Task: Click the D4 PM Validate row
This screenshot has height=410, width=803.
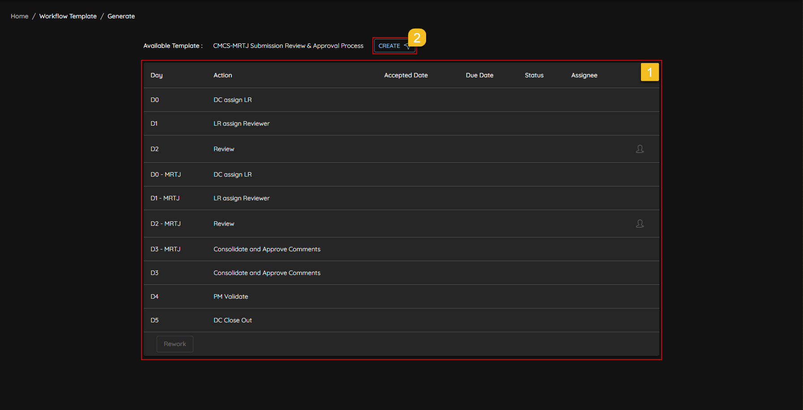Action: 231,296
